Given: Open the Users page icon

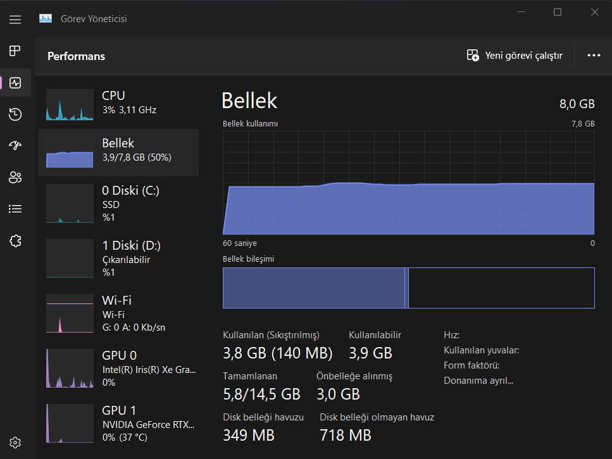Looking at the screenshot, I should (x=15, y=177).
